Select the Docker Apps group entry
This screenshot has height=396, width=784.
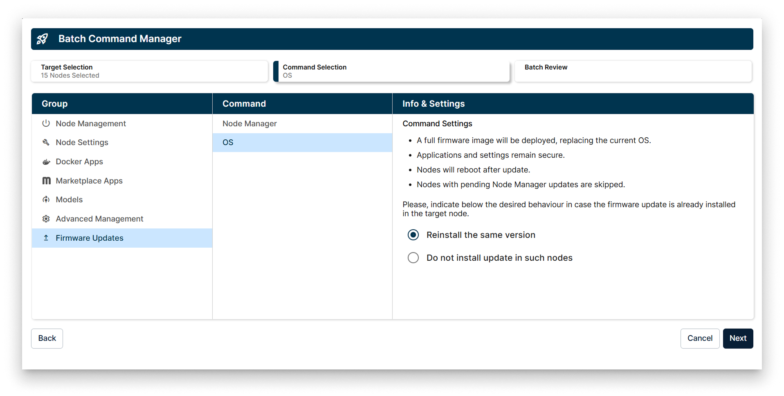(x=79, y=161)
